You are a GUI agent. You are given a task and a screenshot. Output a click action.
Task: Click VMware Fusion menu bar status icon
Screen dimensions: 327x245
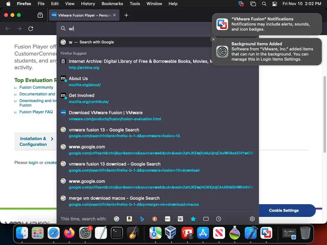[241, 4]
